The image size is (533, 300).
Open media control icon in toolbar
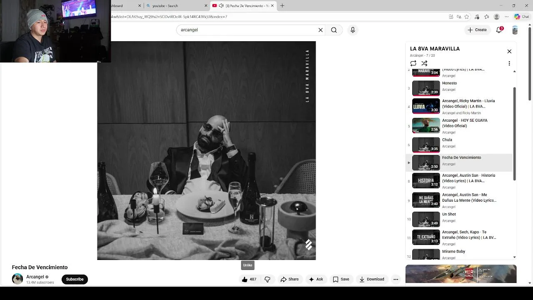(x=477, y=17)
